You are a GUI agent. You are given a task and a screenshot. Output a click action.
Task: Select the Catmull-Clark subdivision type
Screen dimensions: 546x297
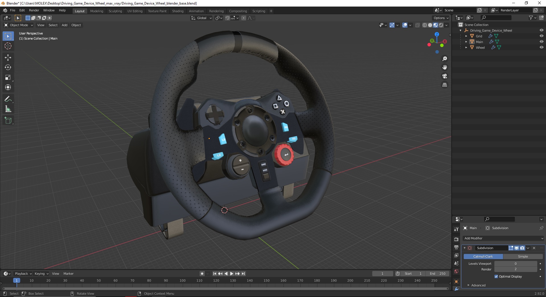coord(483,257)
